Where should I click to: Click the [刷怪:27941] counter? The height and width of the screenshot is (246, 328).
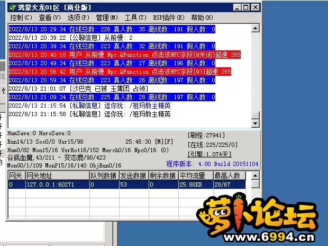click(206, 135)
